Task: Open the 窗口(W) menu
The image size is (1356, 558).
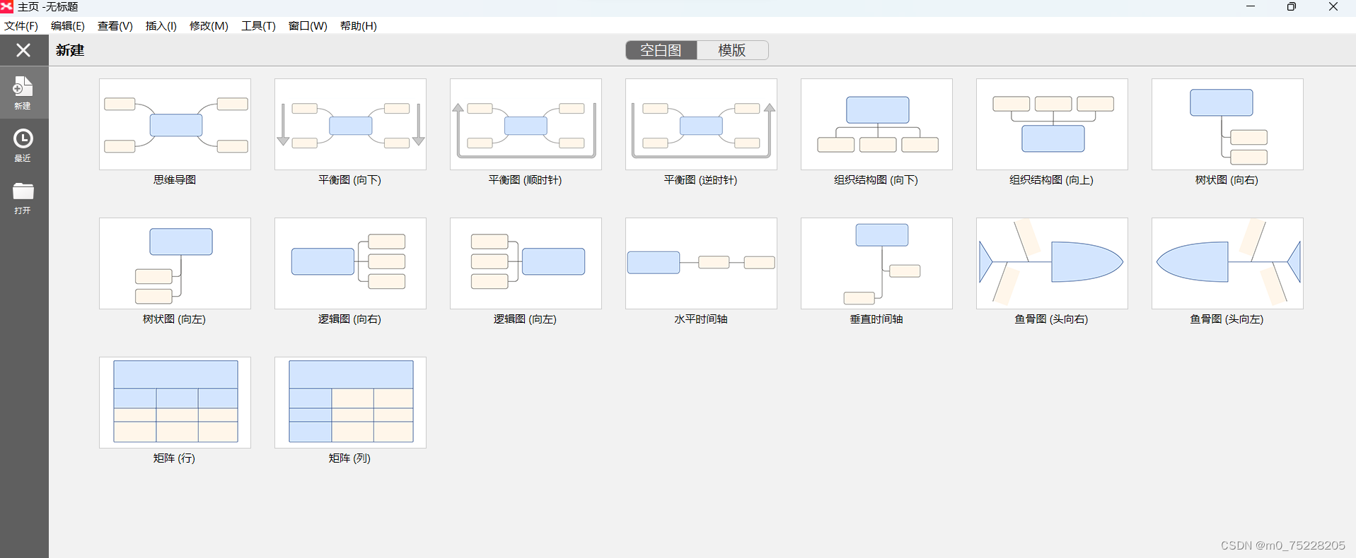Action: pos(308,26)
